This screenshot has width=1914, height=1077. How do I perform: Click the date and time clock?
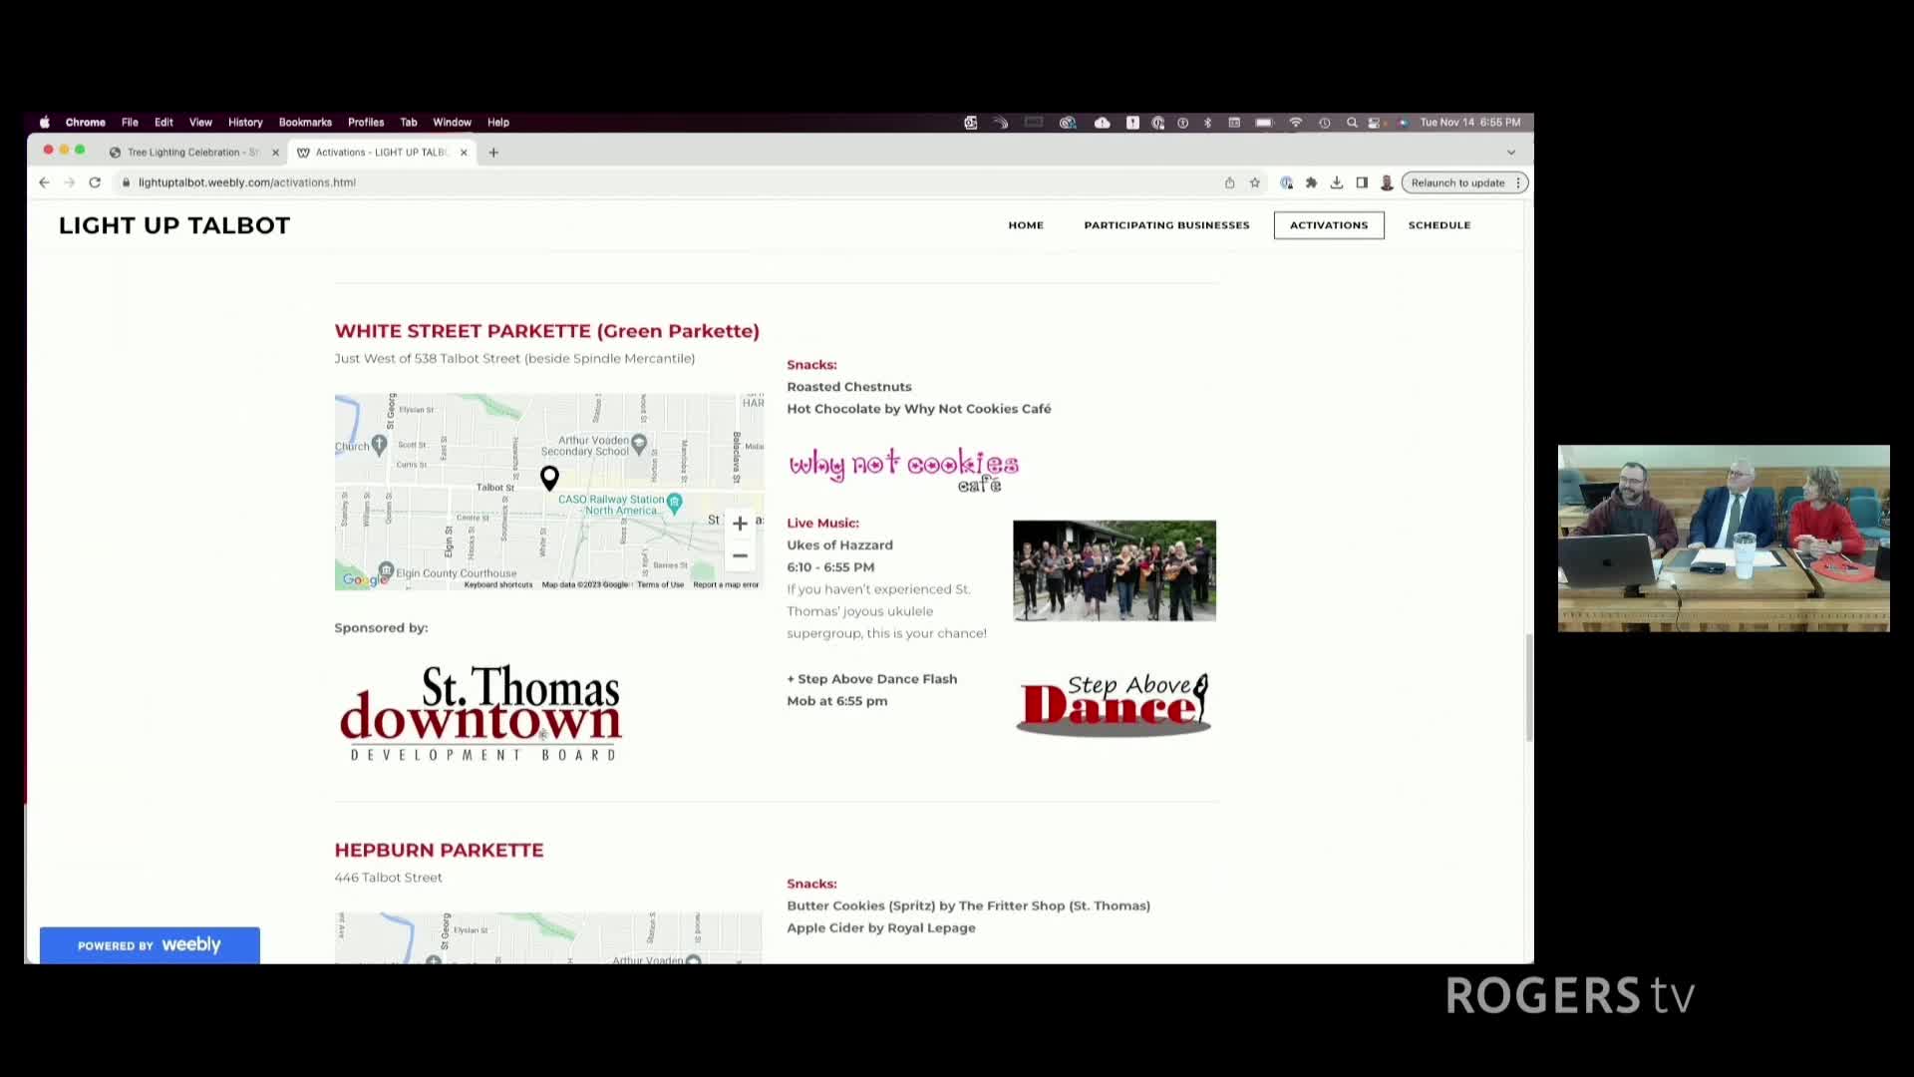click(x=1470, y=123)
